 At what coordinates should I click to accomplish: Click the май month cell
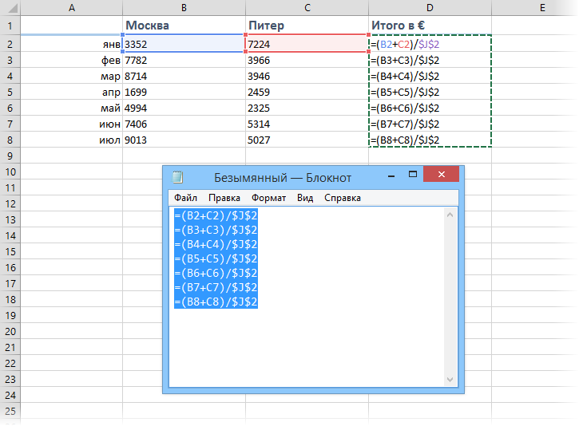pyautogui.click(x=72, y=108)
